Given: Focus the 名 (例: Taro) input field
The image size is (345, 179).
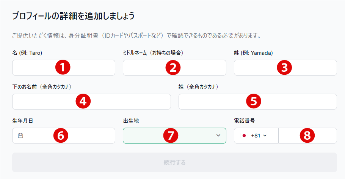Looking at the screenshot, I should click(x=64, y=68).
